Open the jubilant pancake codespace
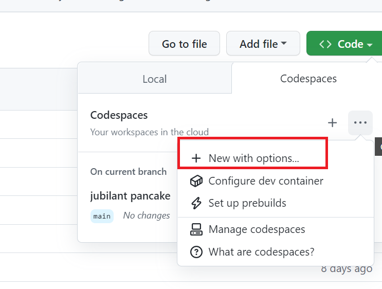The width and height of the screenshot is (382, 289). pos(130,196)
